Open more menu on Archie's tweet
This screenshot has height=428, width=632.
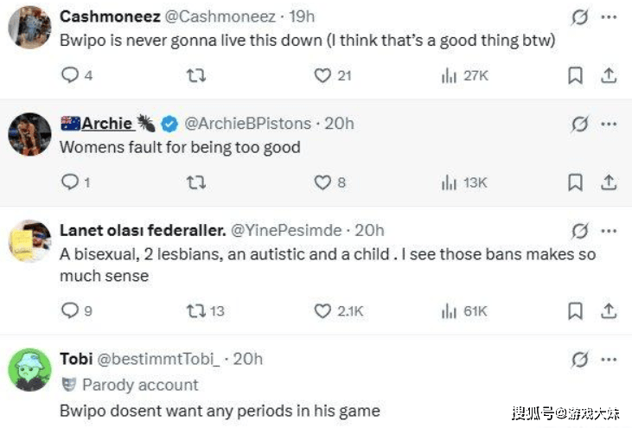coord(609,125)
